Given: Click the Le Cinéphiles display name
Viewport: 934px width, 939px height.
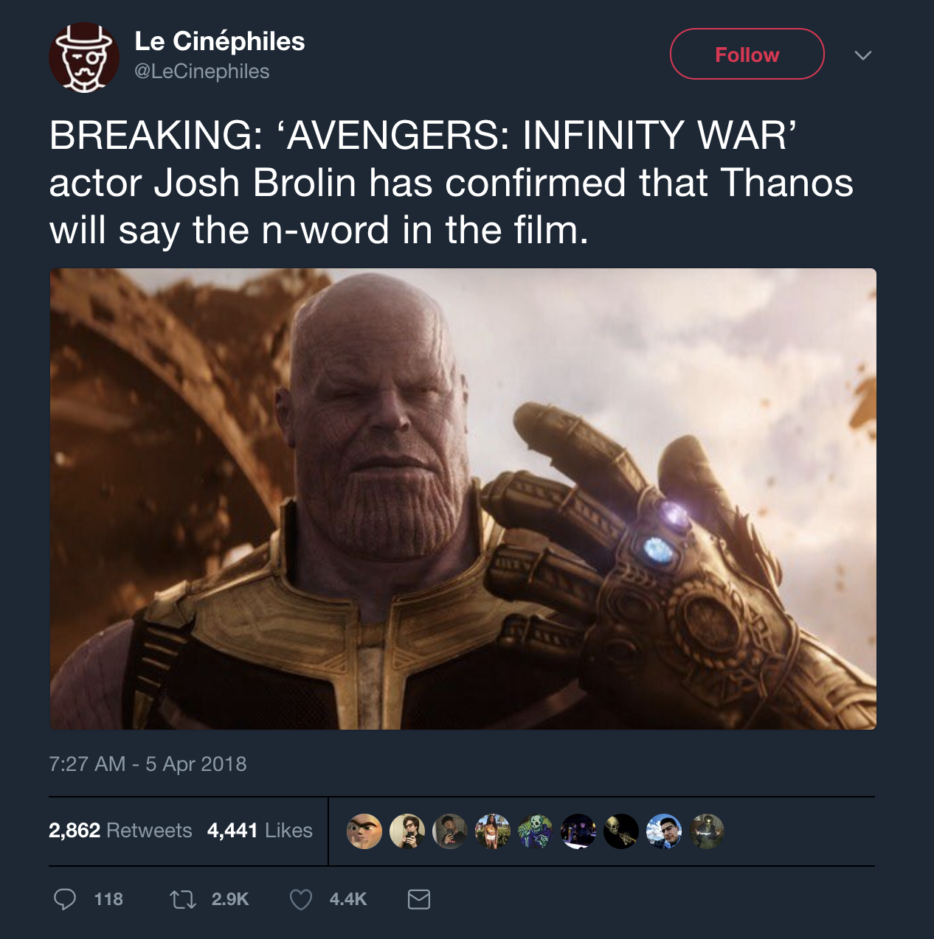Looking at the screenshot, I should [x=220, y=41].
